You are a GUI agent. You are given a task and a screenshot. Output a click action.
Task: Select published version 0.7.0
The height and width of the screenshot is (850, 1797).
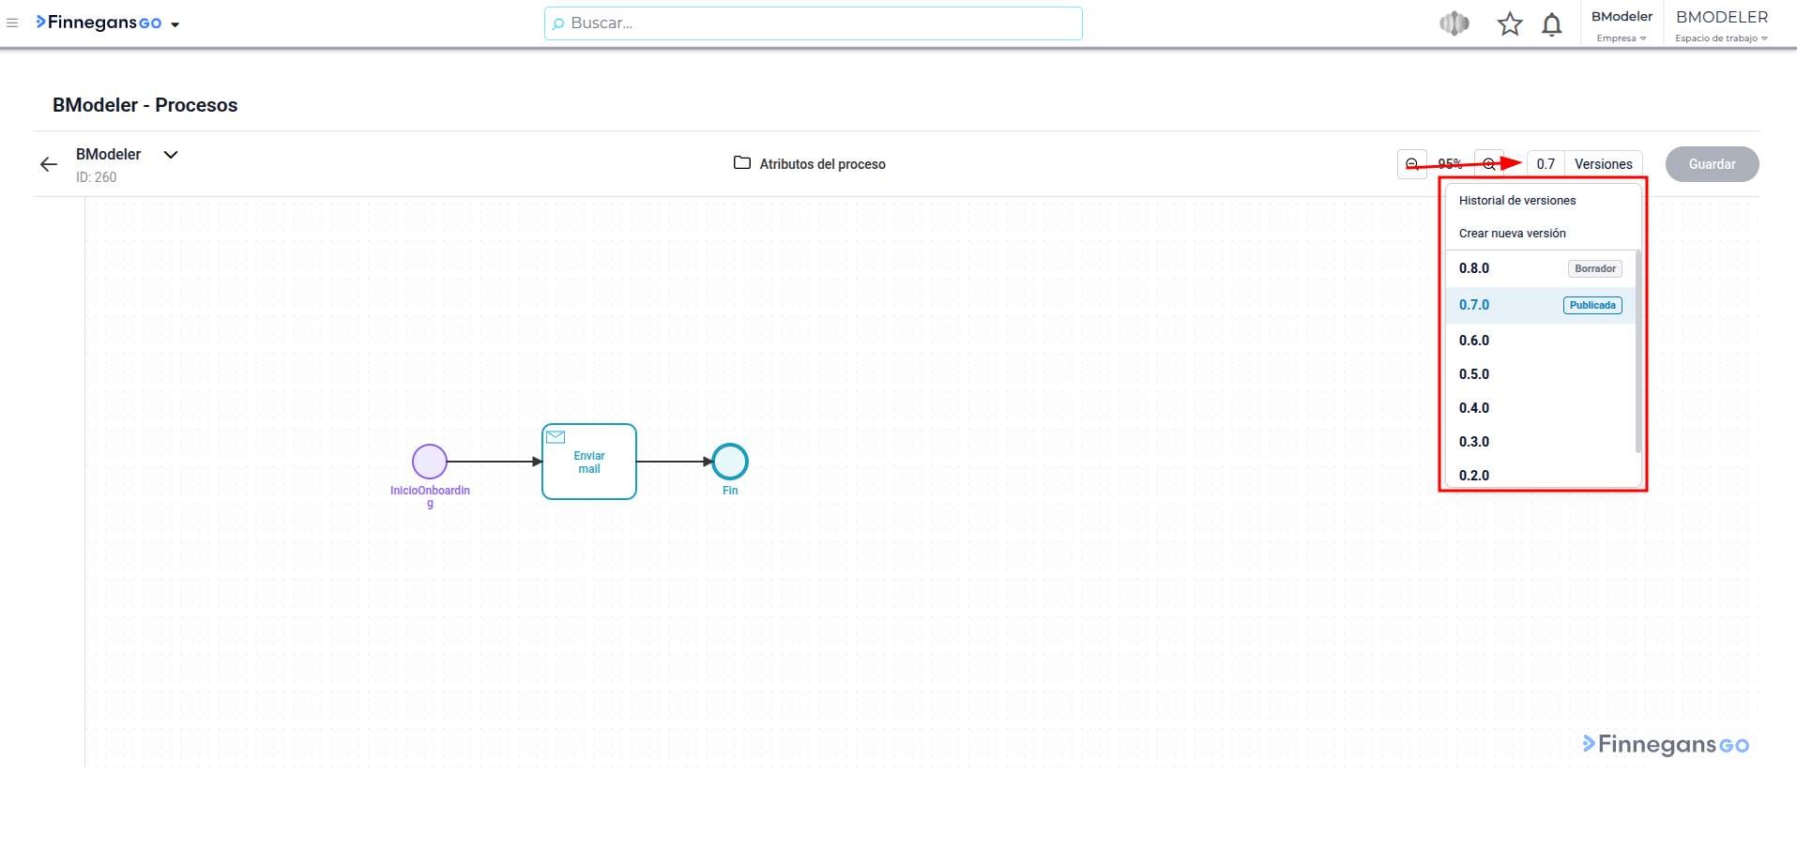pos(1540,305)
